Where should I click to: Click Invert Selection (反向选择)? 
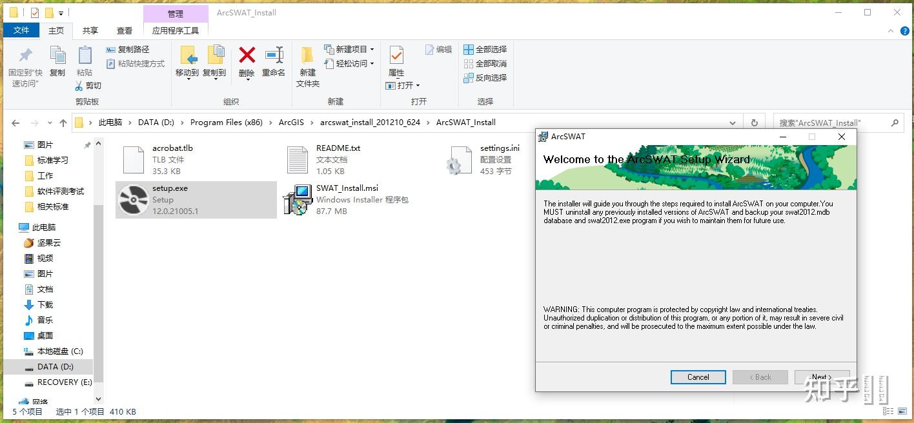pos(485,77)
